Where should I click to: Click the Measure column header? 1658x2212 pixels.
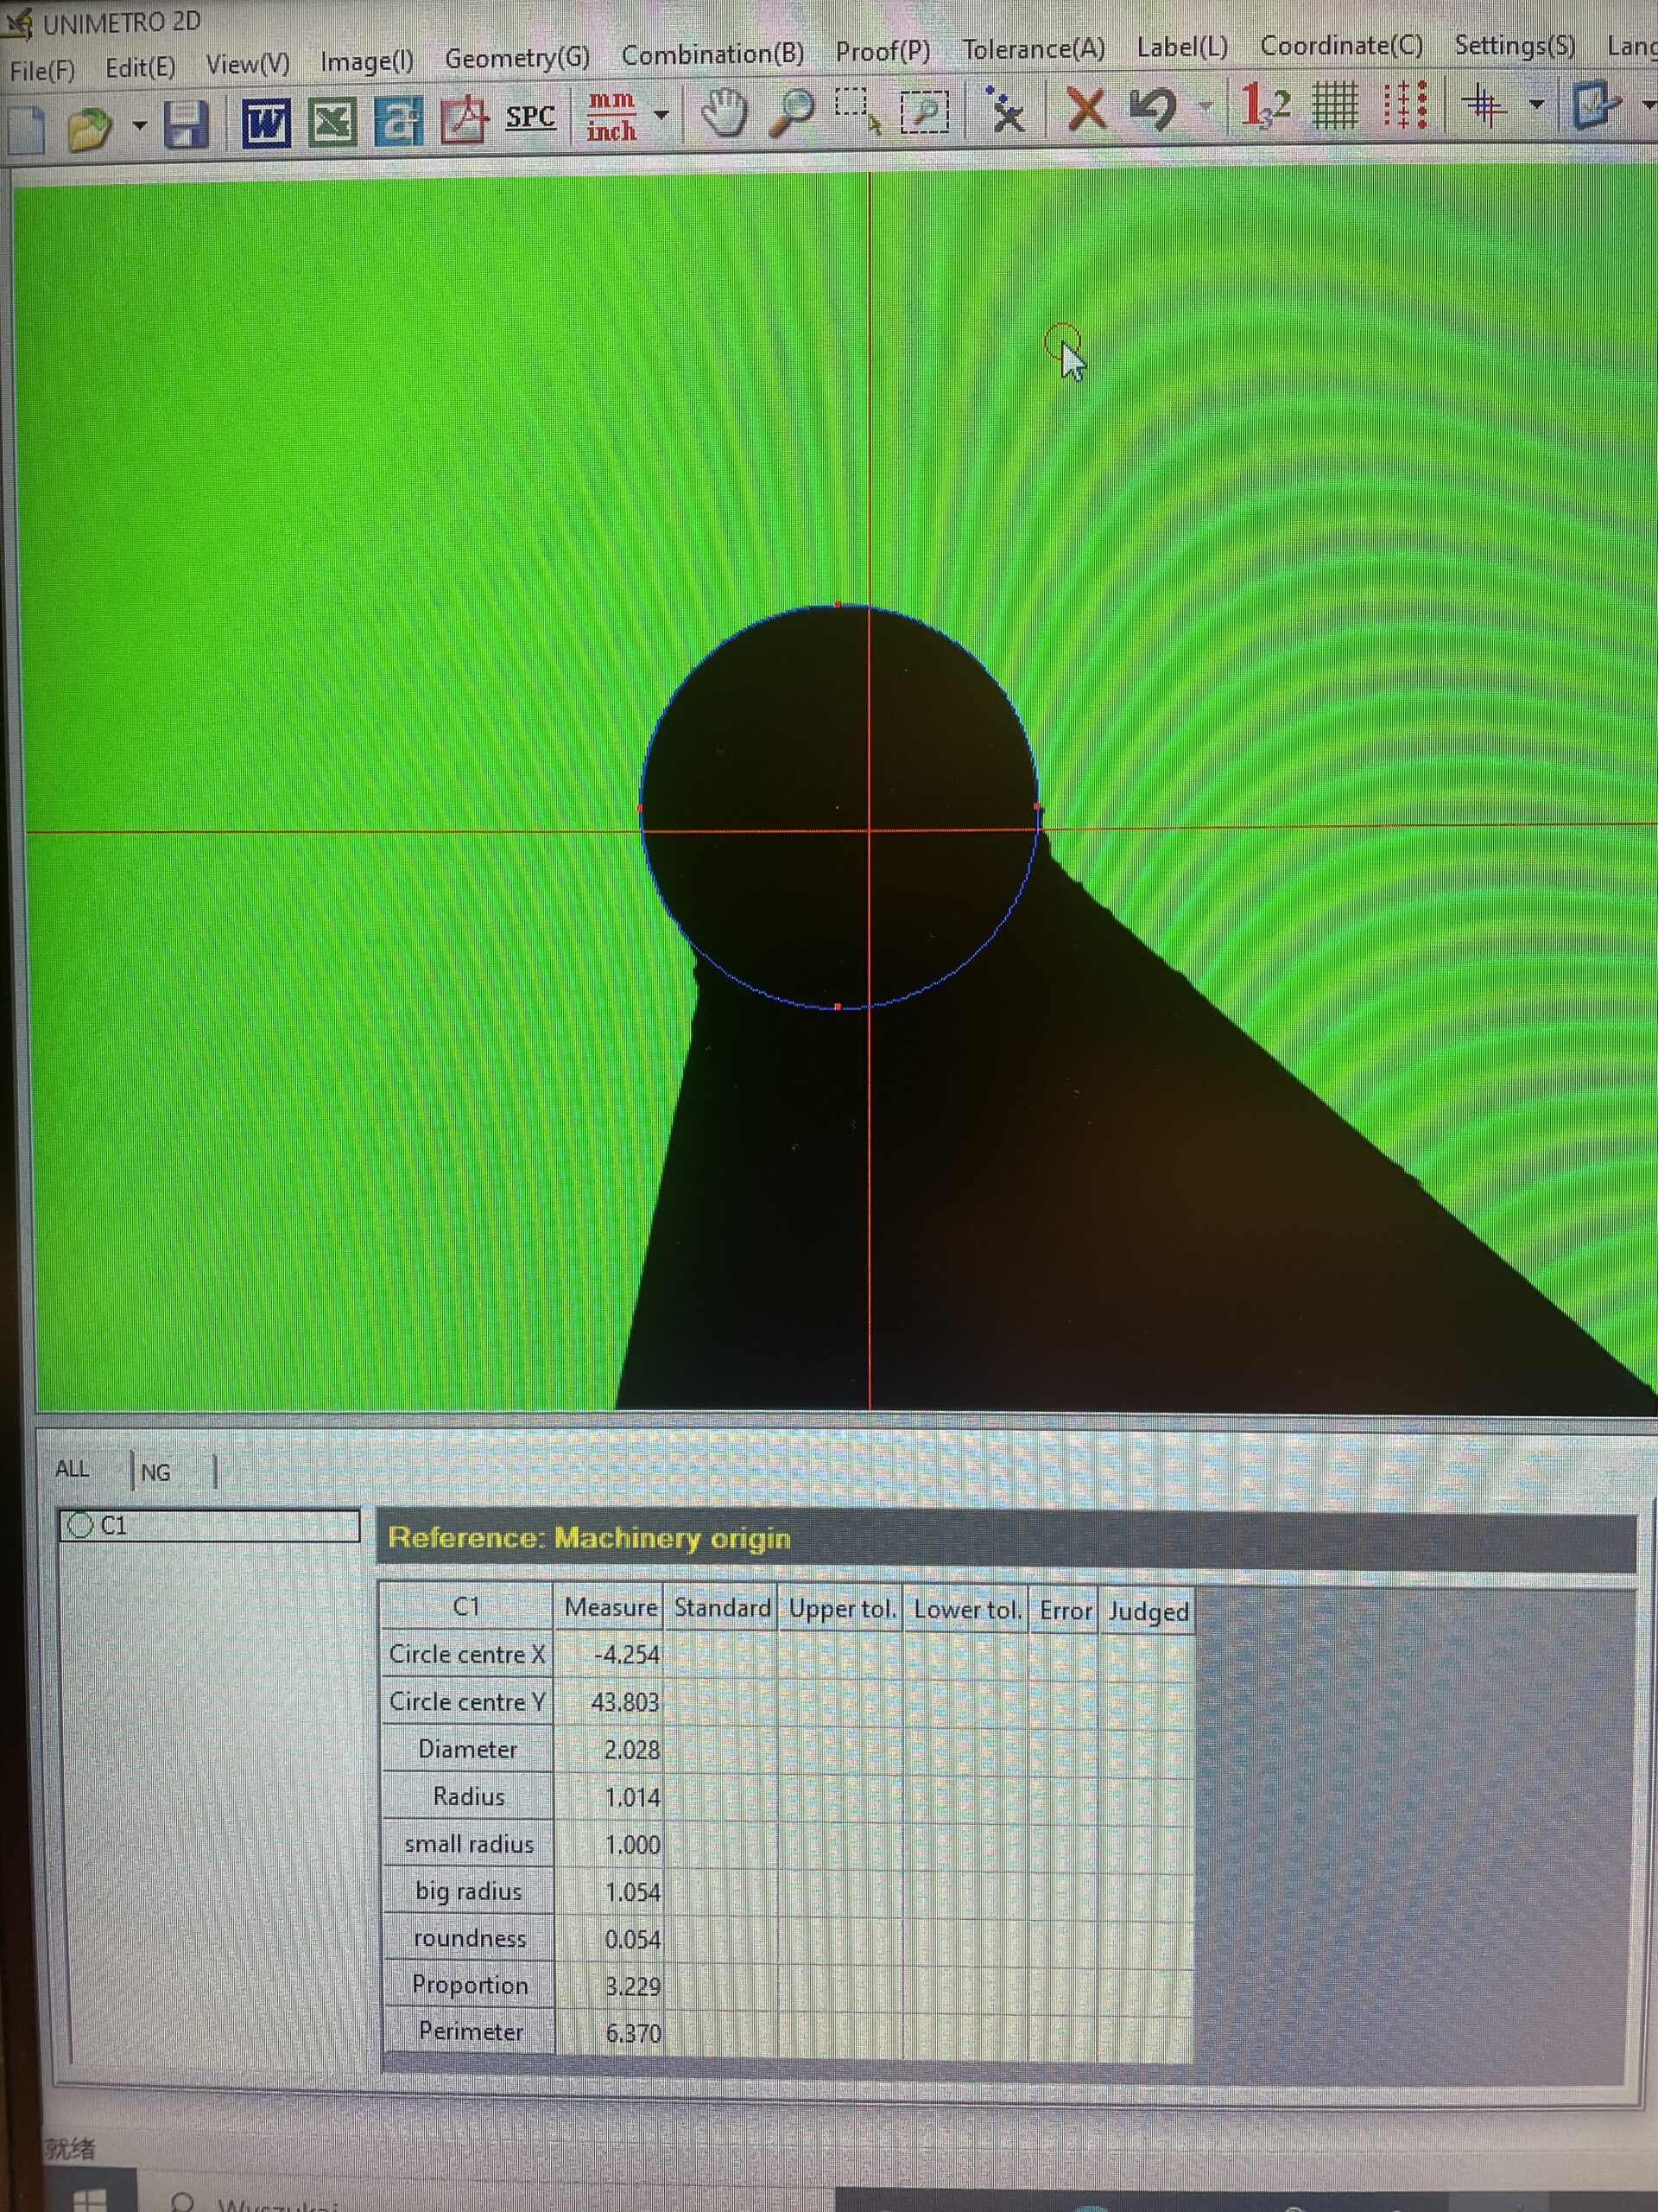[610, 1607]
